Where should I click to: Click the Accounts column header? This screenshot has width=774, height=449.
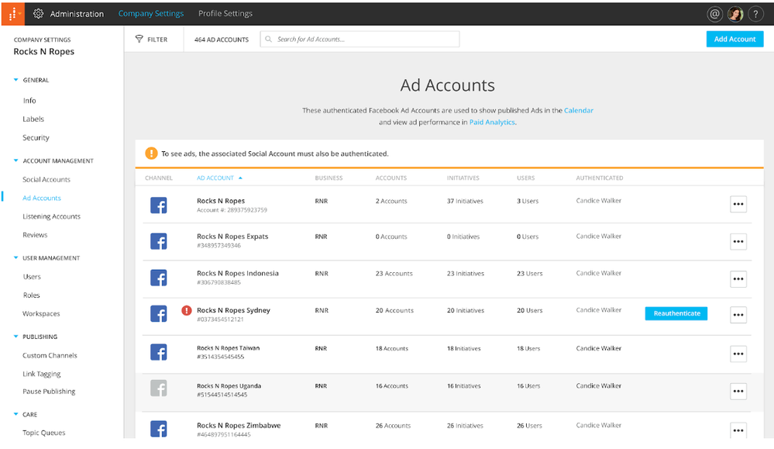(391, 178)
